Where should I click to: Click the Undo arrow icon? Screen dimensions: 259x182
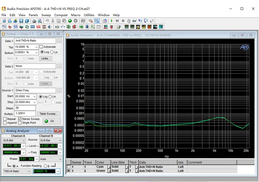click(x=47, y=21)
